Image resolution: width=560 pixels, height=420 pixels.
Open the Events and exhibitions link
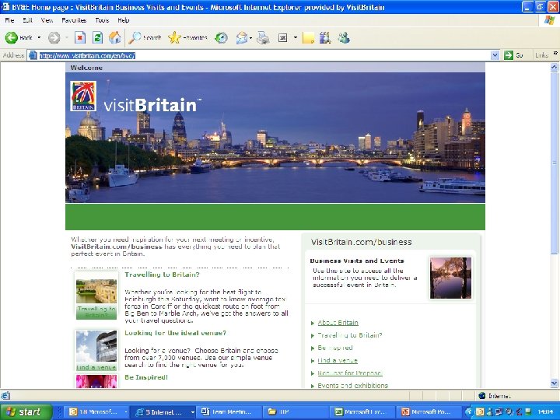[x=352, y=385]
